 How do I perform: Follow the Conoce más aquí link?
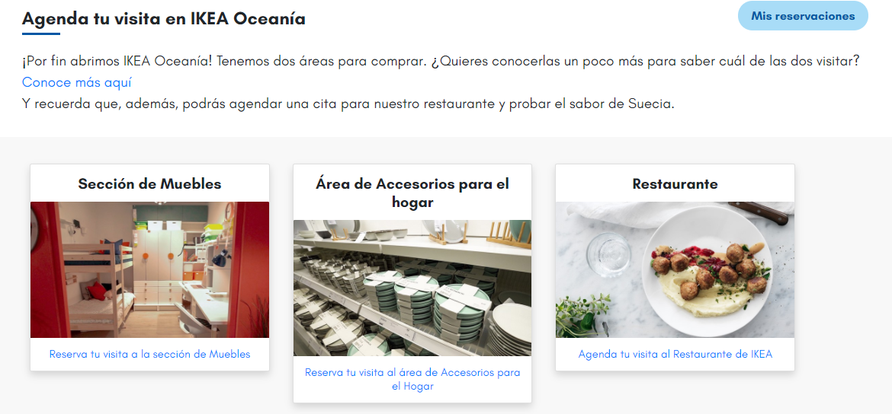tap(77, 82)
